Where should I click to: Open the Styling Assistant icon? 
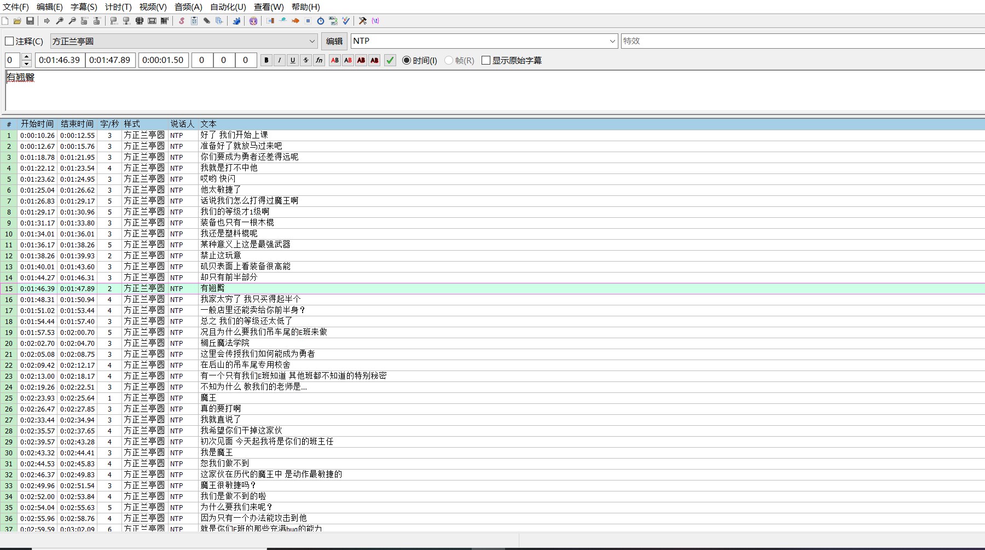pos(283,21)
